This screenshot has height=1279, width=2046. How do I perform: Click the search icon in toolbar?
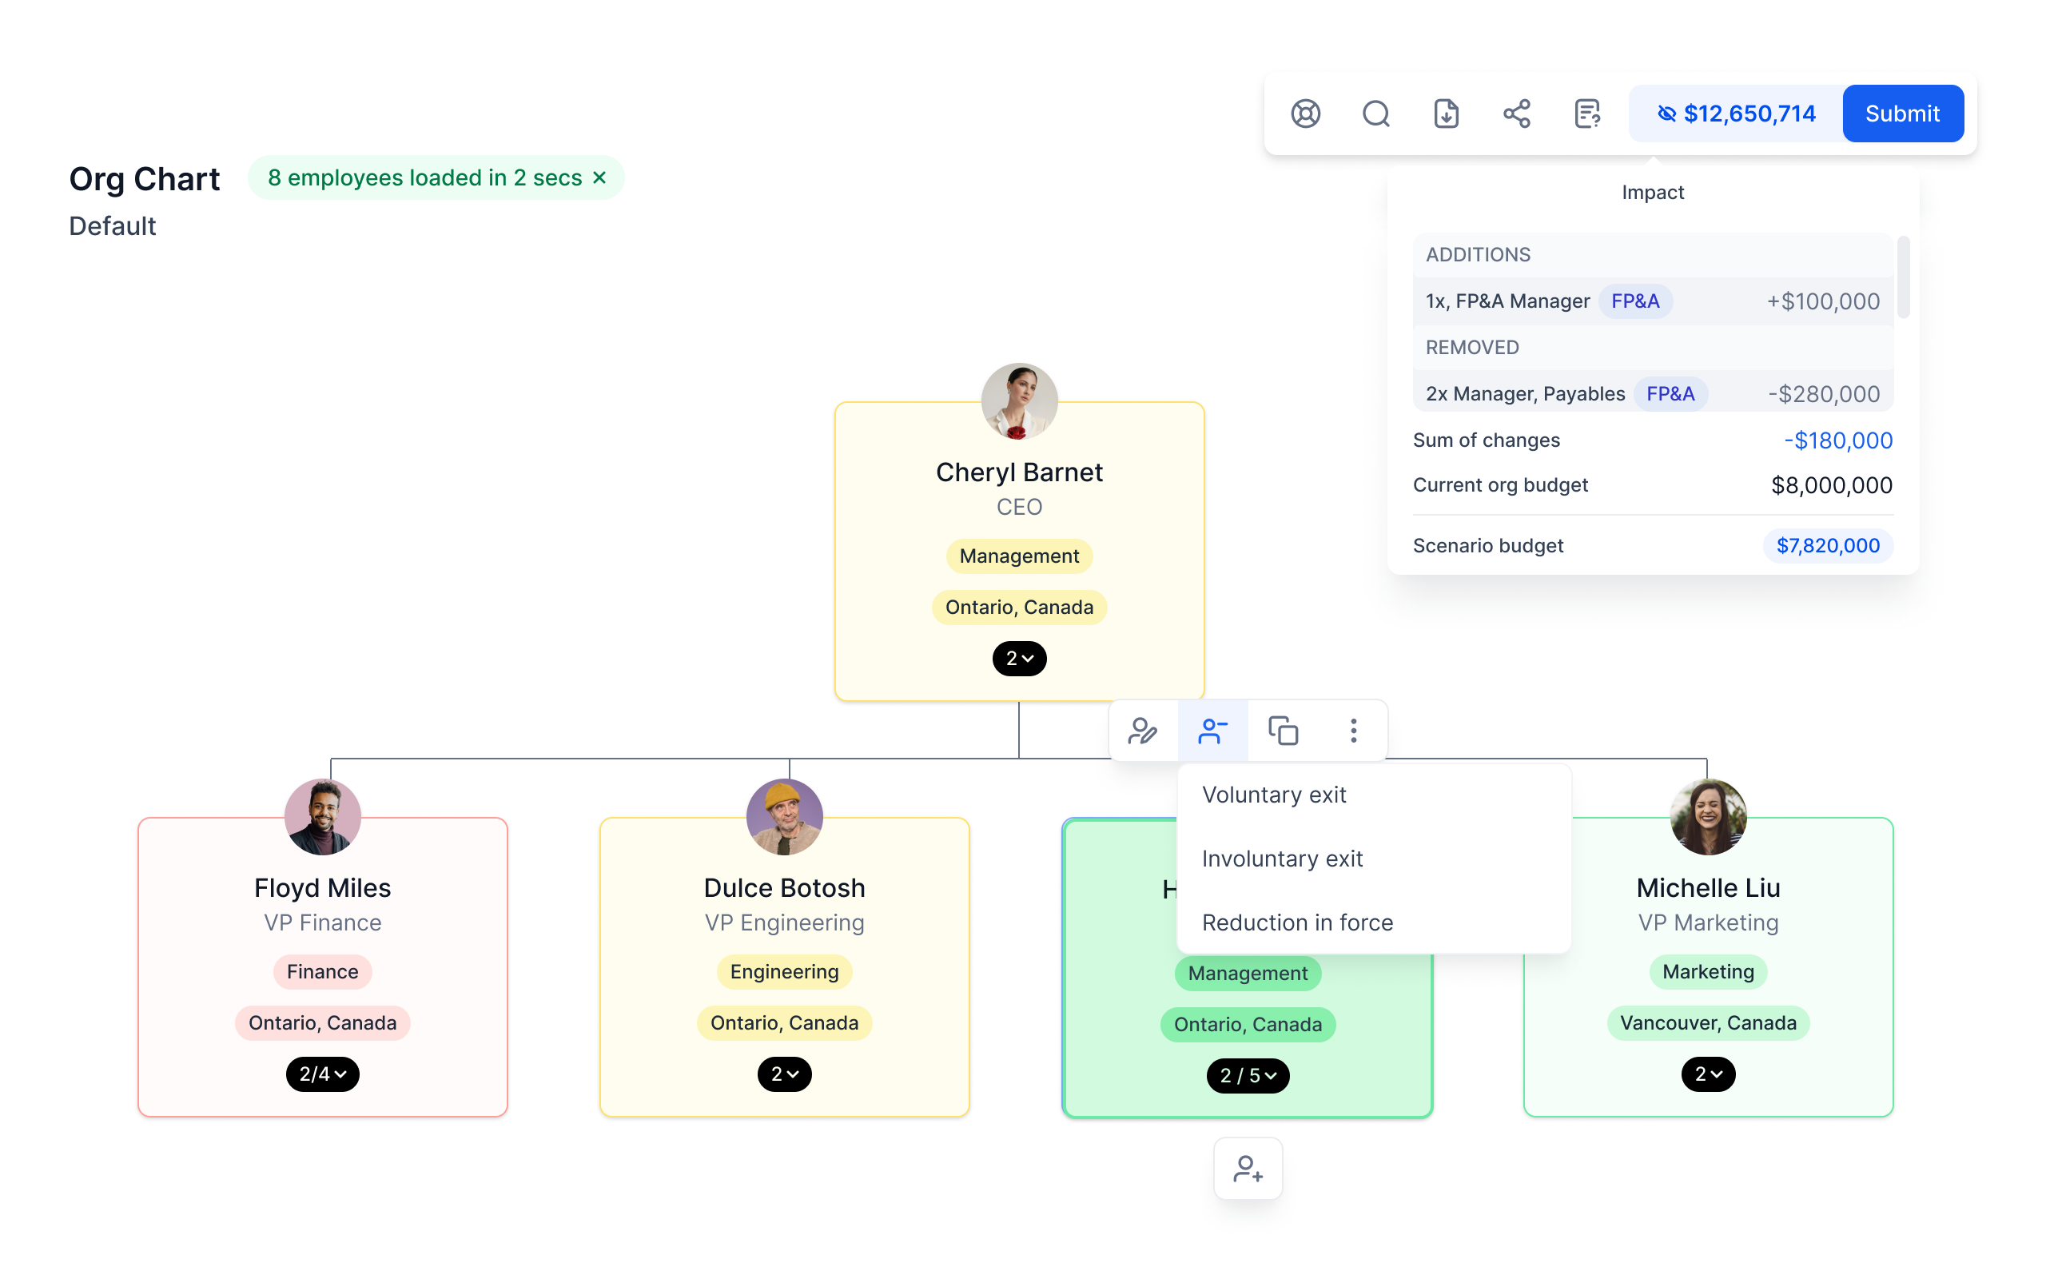pos(1375,114)
